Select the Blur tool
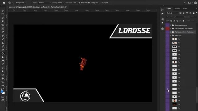Viewport: 198px width, 111px height. [3, 57]
